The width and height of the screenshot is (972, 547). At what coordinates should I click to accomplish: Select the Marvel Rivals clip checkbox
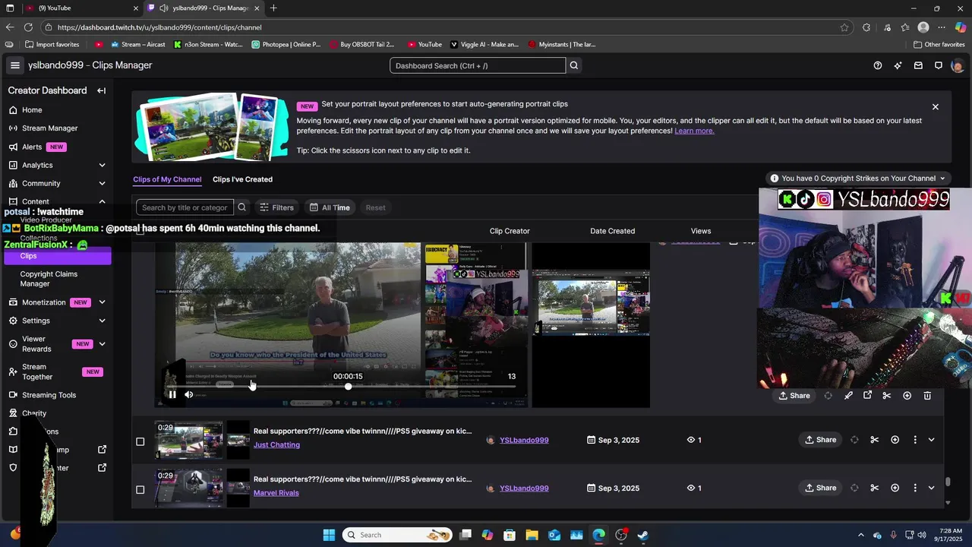point(140,489)
